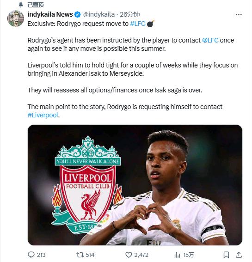The height and width of the screenshot is (262, 252).
Task: Click the 514 retweets count
Action: pos(90,255)
